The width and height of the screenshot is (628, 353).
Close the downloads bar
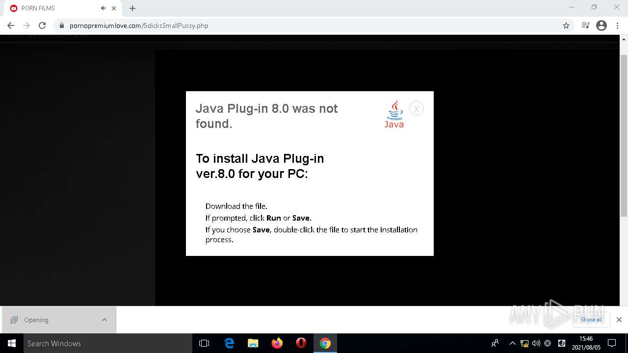(619, 320)
